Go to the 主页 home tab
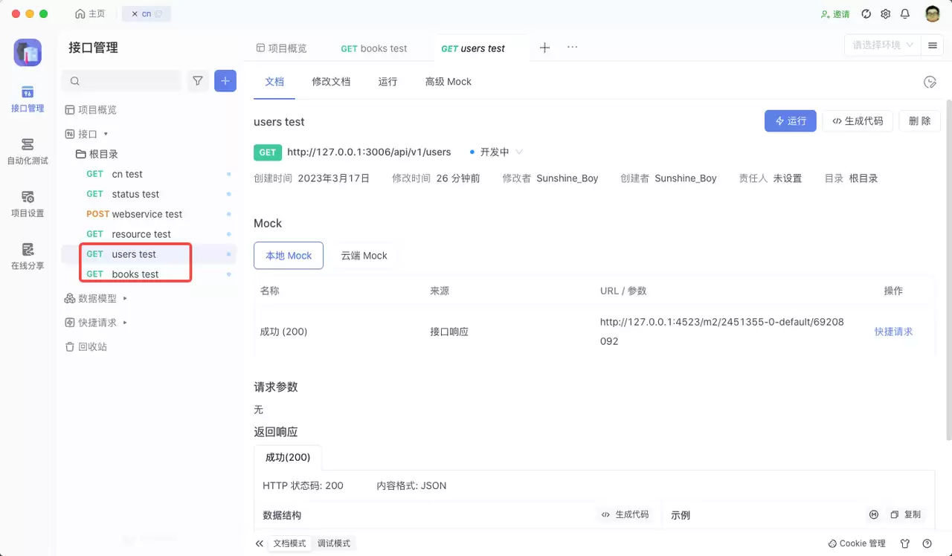 pyautogui.click(x=91, y=14)
